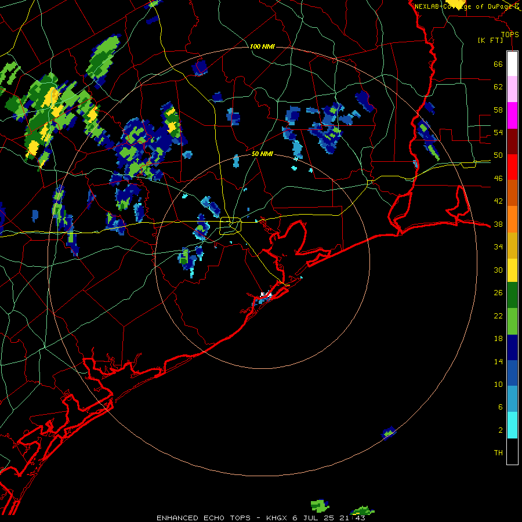Click the 'TH' legend label
522x522 pixels.
(x=498, y=453)
